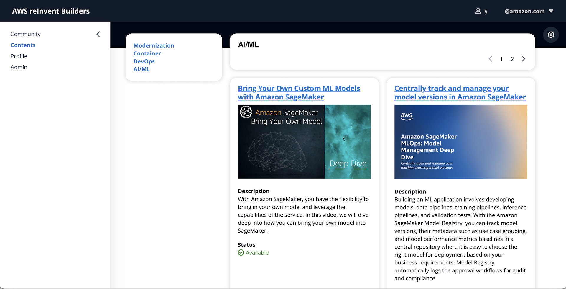Screen dimensions: 566x289
Task: Select page 1 in pagination
Action: point(501,59)
